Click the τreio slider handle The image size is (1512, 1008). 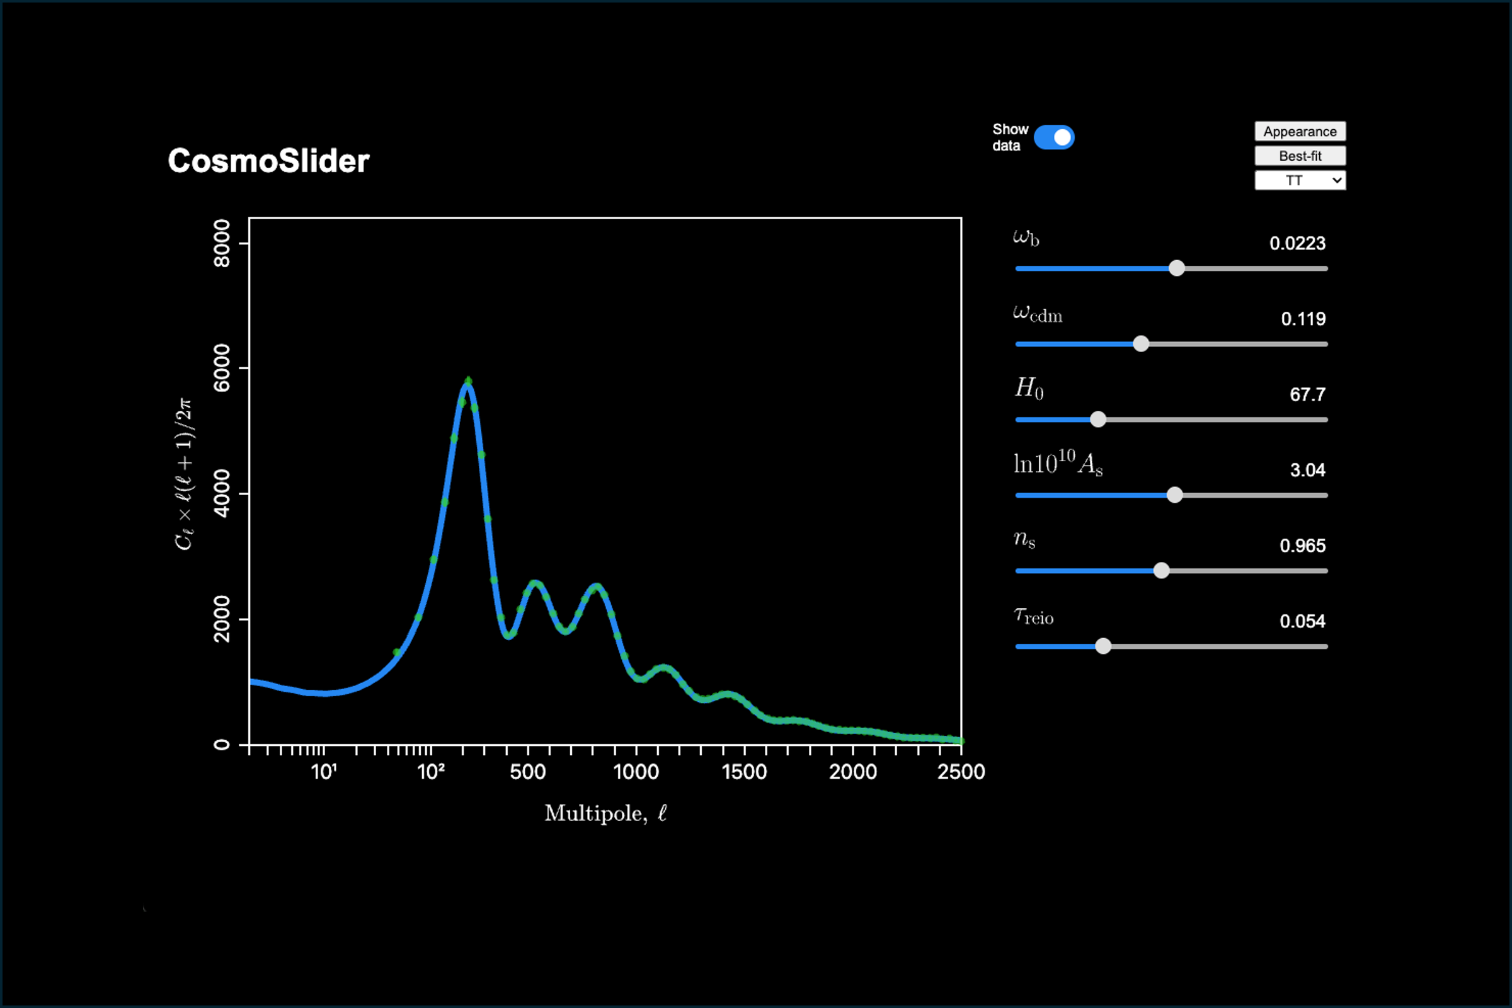point(1103,646)
